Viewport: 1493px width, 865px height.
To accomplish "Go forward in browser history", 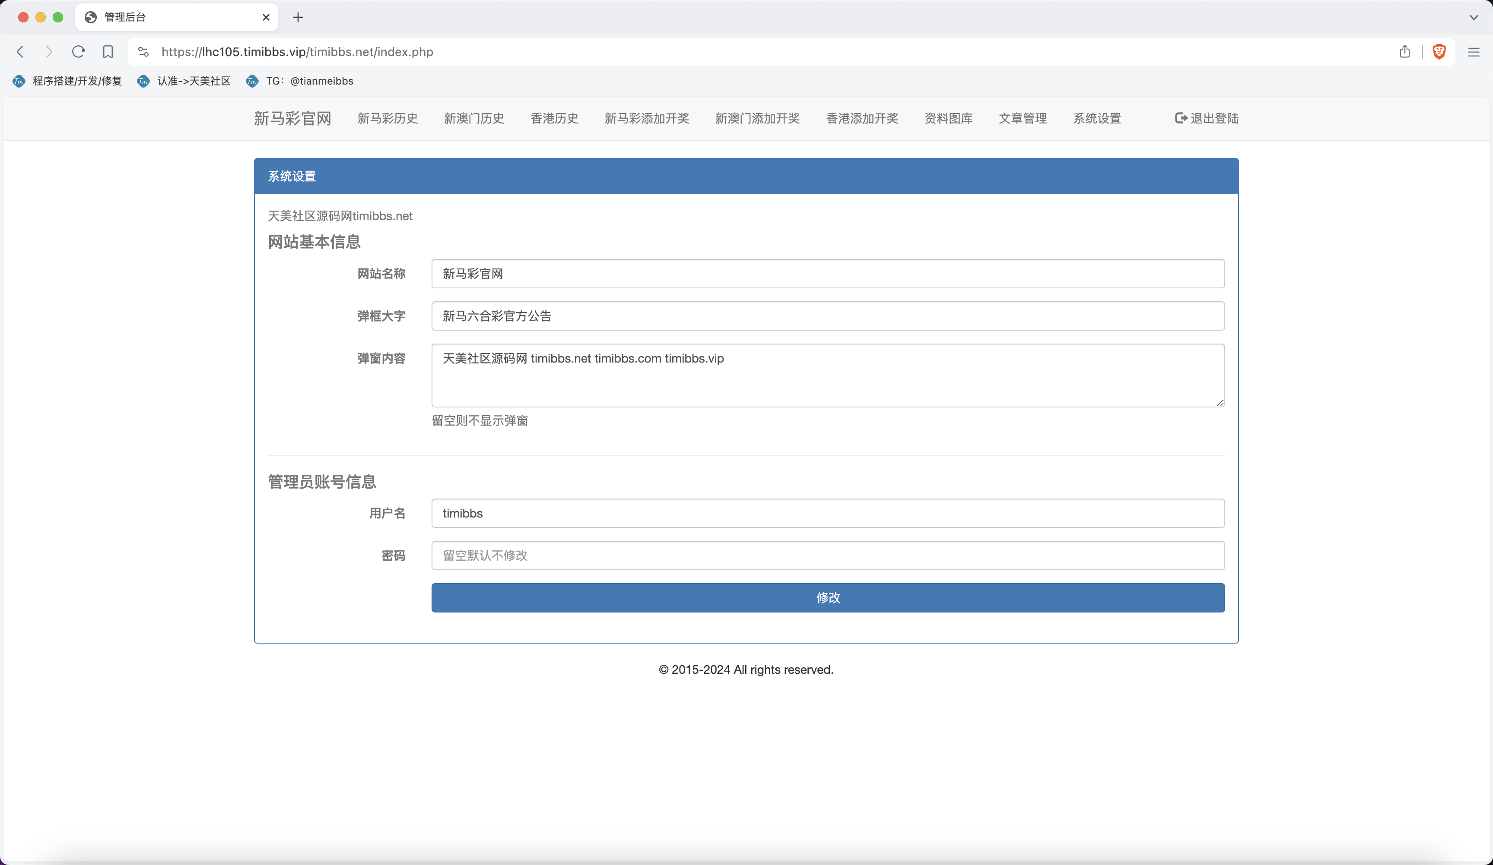I will (x=49, y=51).
